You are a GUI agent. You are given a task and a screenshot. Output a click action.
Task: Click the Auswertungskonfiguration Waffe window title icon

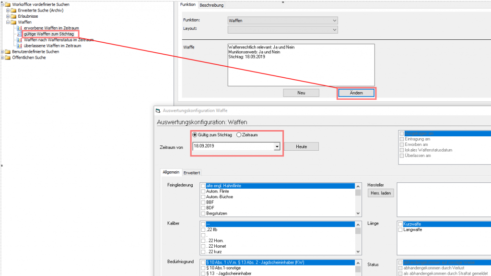point(158,110)
